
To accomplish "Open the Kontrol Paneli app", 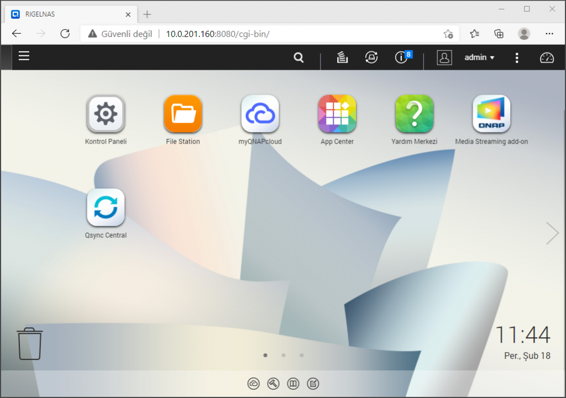I will pos(106,114).
